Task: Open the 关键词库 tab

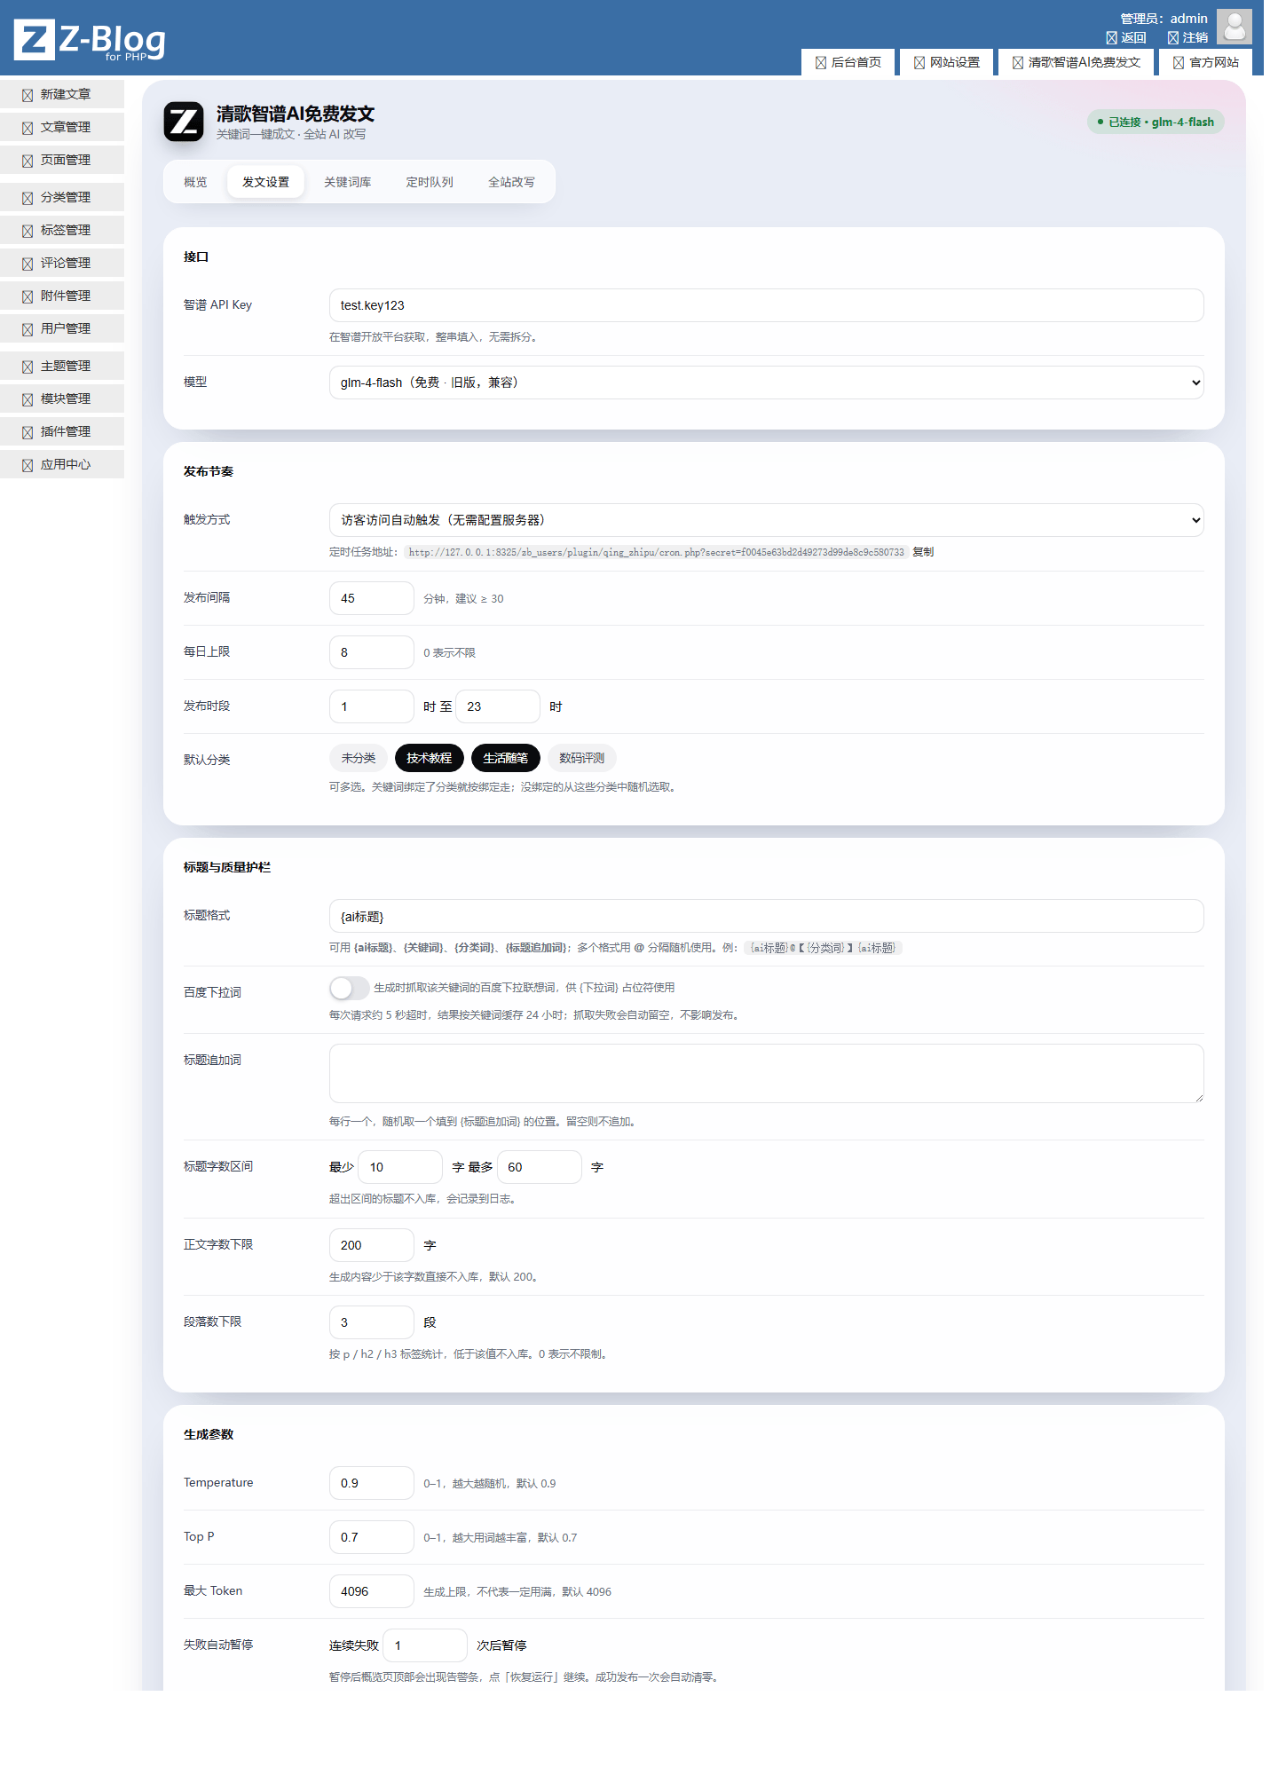Action: (348, 182)
